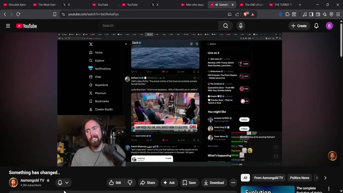
Task: Mute the playing tab via speaker icon
Action: coord(217,5)
